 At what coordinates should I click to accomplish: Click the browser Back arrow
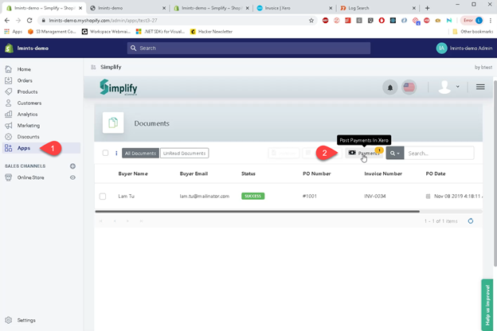pos(7,20)
